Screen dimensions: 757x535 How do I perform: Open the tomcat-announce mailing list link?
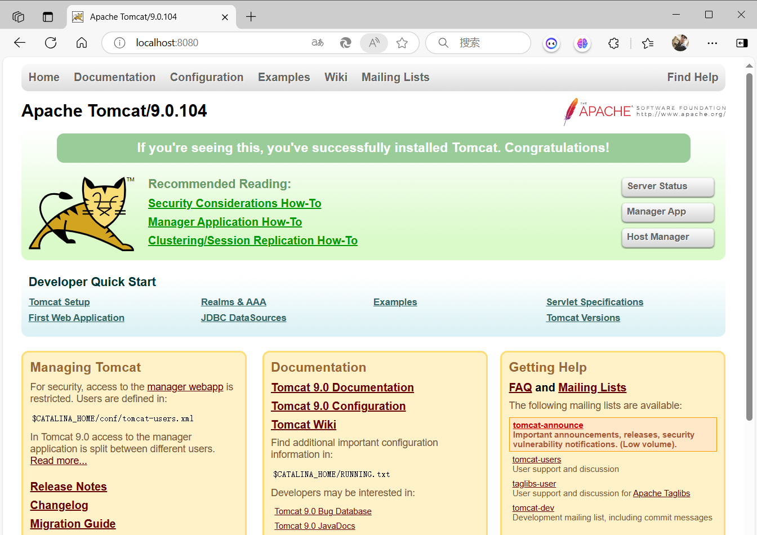548,425
